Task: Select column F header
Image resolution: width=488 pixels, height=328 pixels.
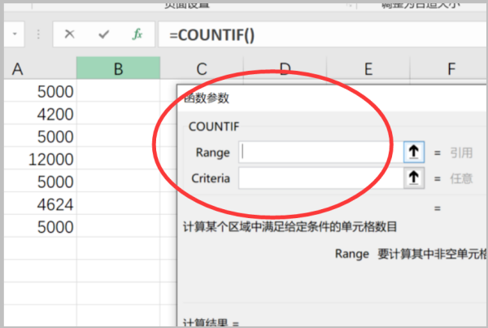Action: (449, 68)
